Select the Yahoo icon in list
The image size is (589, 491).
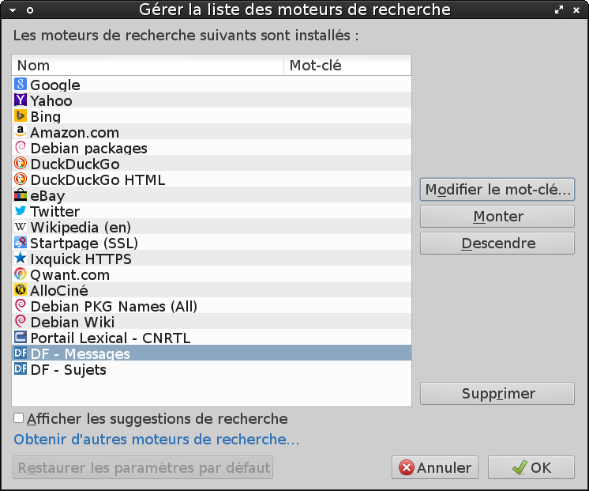tap(21, 100)
